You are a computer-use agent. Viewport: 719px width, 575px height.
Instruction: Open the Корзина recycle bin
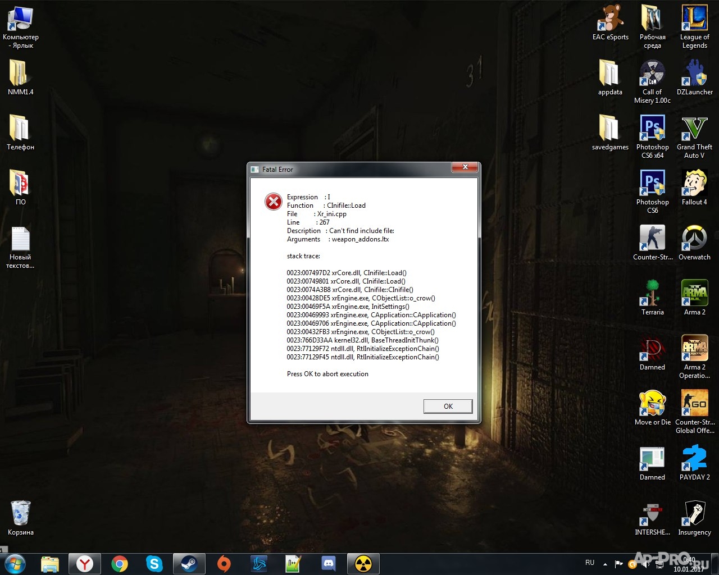[x=21, y=518]
